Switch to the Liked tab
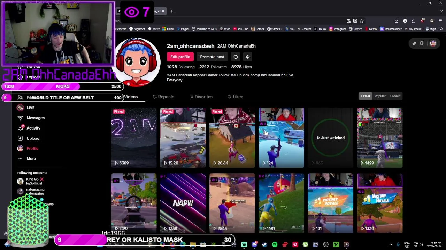 (x=235, y=97)
